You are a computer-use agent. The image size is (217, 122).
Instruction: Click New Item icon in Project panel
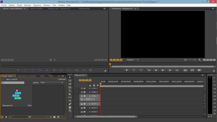tap(58, 117)
